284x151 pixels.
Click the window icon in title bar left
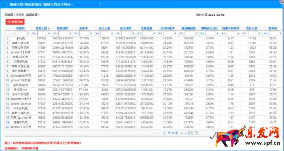pyautogui.click(x=5, y=5)
